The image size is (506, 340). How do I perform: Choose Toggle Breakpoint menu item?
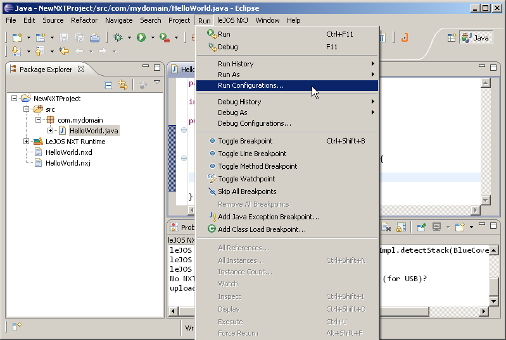(x=288, y=141)
